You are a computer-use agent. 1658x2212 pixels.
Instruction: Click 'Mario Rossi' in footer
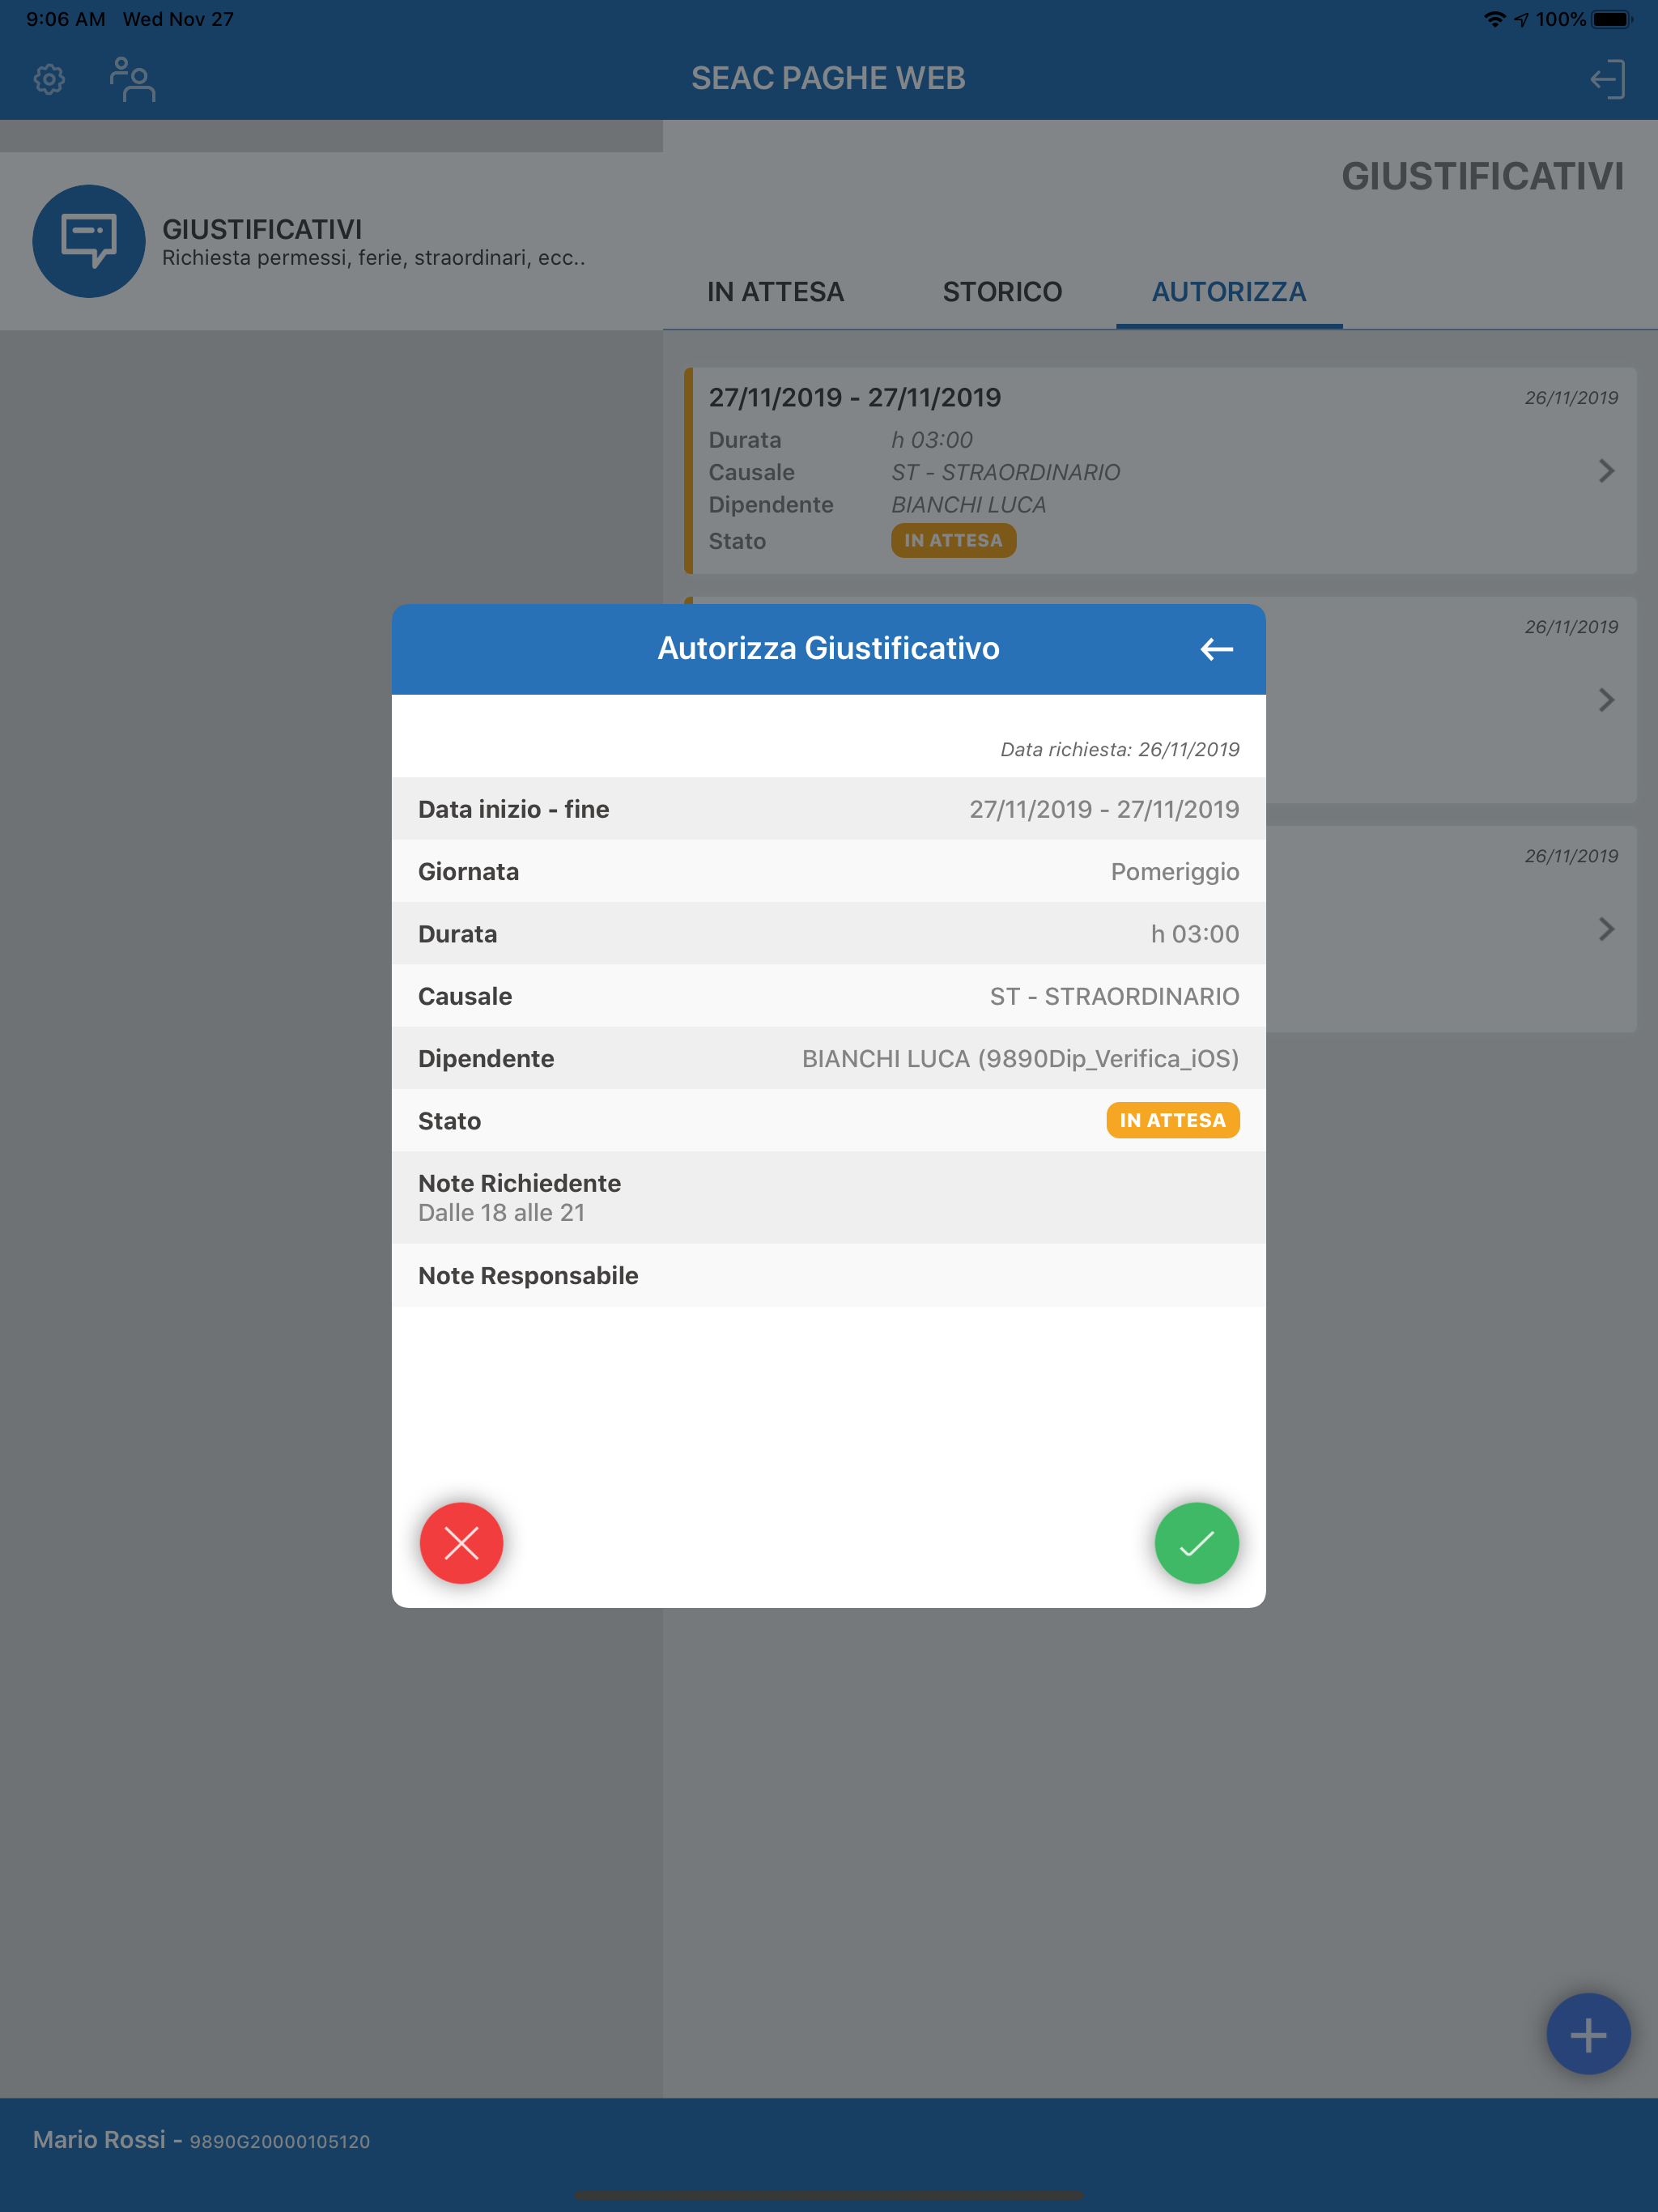pyautogui.click(x=99, y=2139)
